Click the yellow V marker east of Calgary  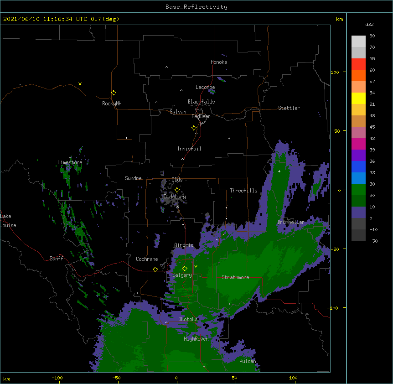(x=196, y=266)
